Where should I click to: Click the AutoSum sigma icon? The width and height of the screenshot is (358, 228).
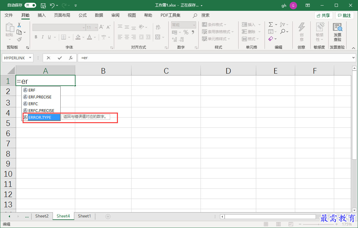tap(271, 24)
